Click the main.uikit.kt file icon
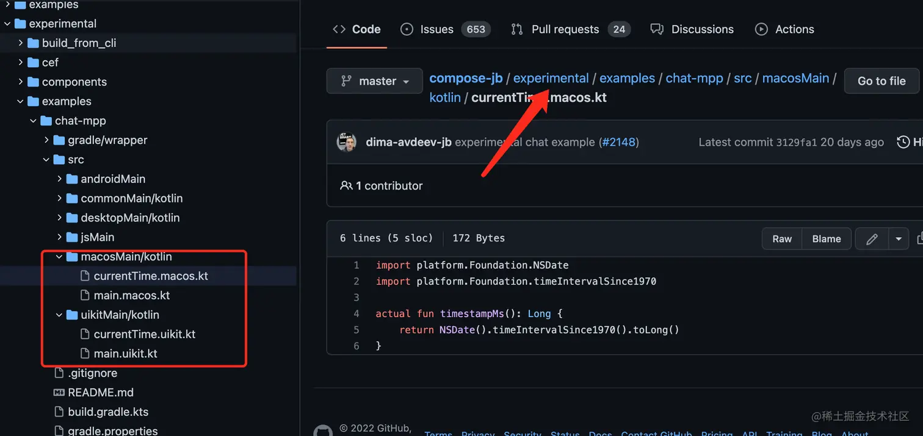Image resolution: width=923 pixels, height=436 pixels. 85,354
